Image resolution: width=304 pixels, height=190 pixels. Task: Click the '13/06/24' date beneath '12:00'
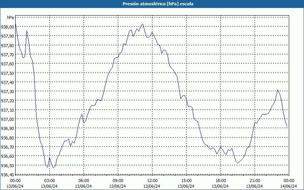pos(152,186)
